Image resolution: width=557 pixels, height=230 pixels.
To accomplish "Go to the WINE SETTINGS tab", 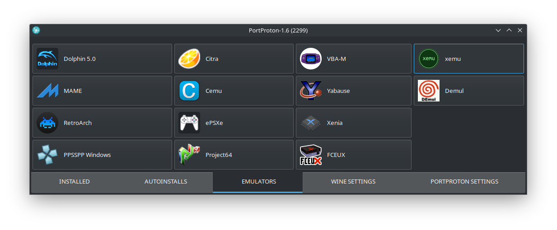I will (353, 182).
